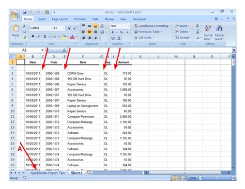Screen dimensions: 245x189
Task: Expand the formula bar chevron
Action: [234, 50]
